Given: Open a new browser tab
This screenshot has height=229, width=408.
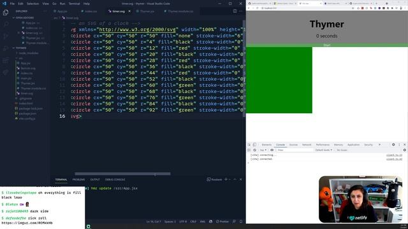Looking at the screenshot, I should click(376, 3).
